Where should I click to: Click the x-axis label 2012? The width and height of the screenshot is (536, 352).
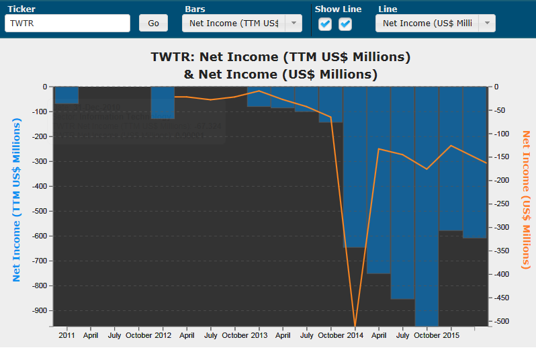[163, 335]
